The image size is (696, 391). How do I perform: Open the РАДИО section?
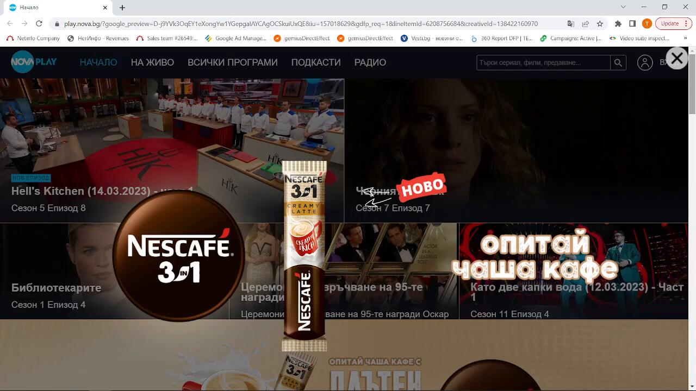click(x=370, y=62)
